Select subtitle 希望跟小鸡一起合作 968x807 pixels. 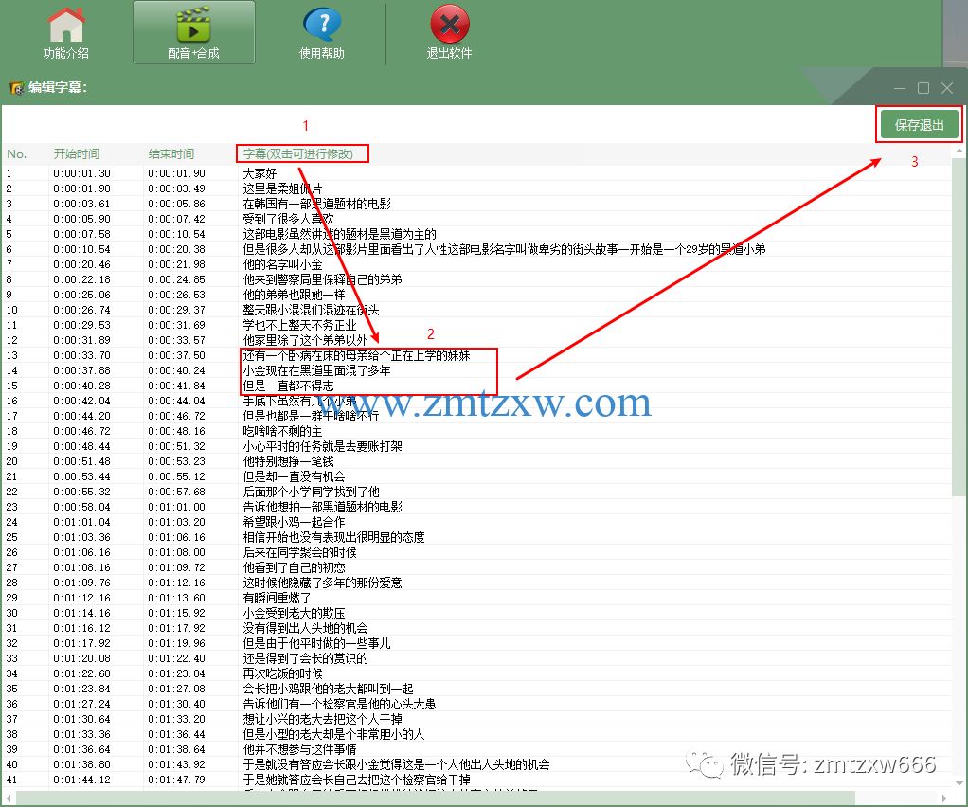pos(294,522)
